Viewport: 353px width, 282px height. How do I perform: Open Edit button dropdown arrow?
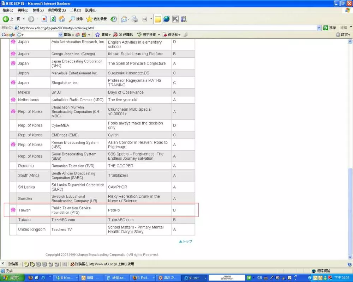point(151,19)
